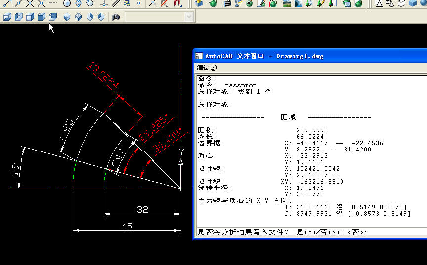Switch to SE Isometric view
Viewport: 427px width, 265px height.
pos(78,17)
